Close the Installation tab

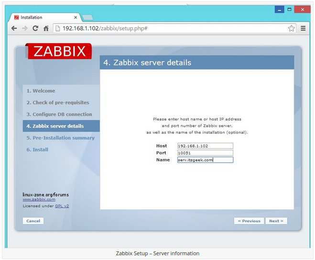coord(76,17)
